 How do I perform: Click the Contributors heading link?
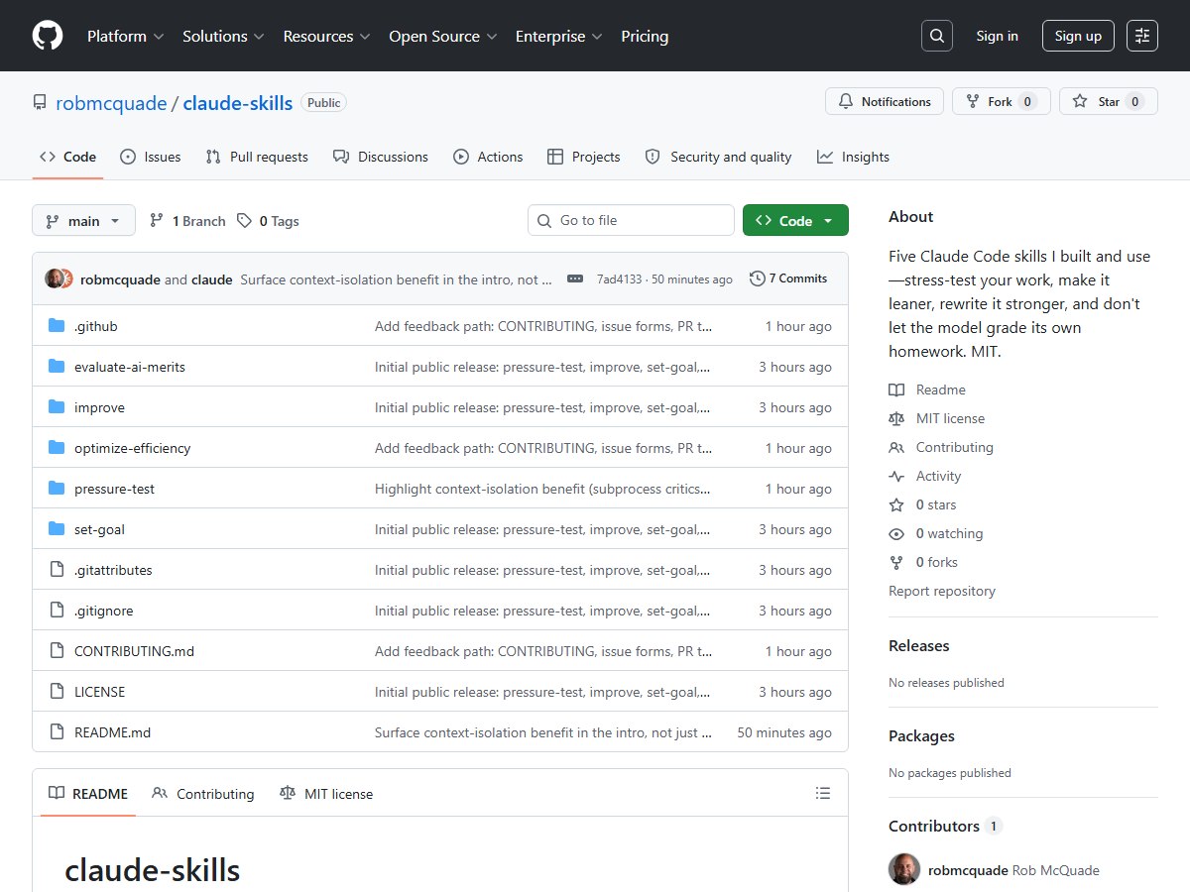click(934, 826)
